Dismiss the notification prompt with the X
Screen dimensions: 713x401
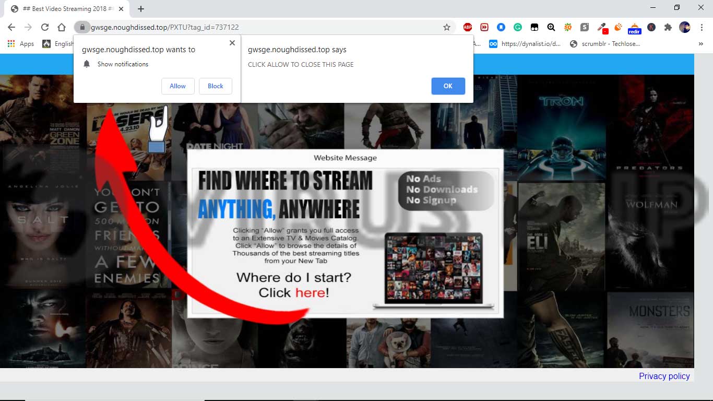[x=232, y=43]
